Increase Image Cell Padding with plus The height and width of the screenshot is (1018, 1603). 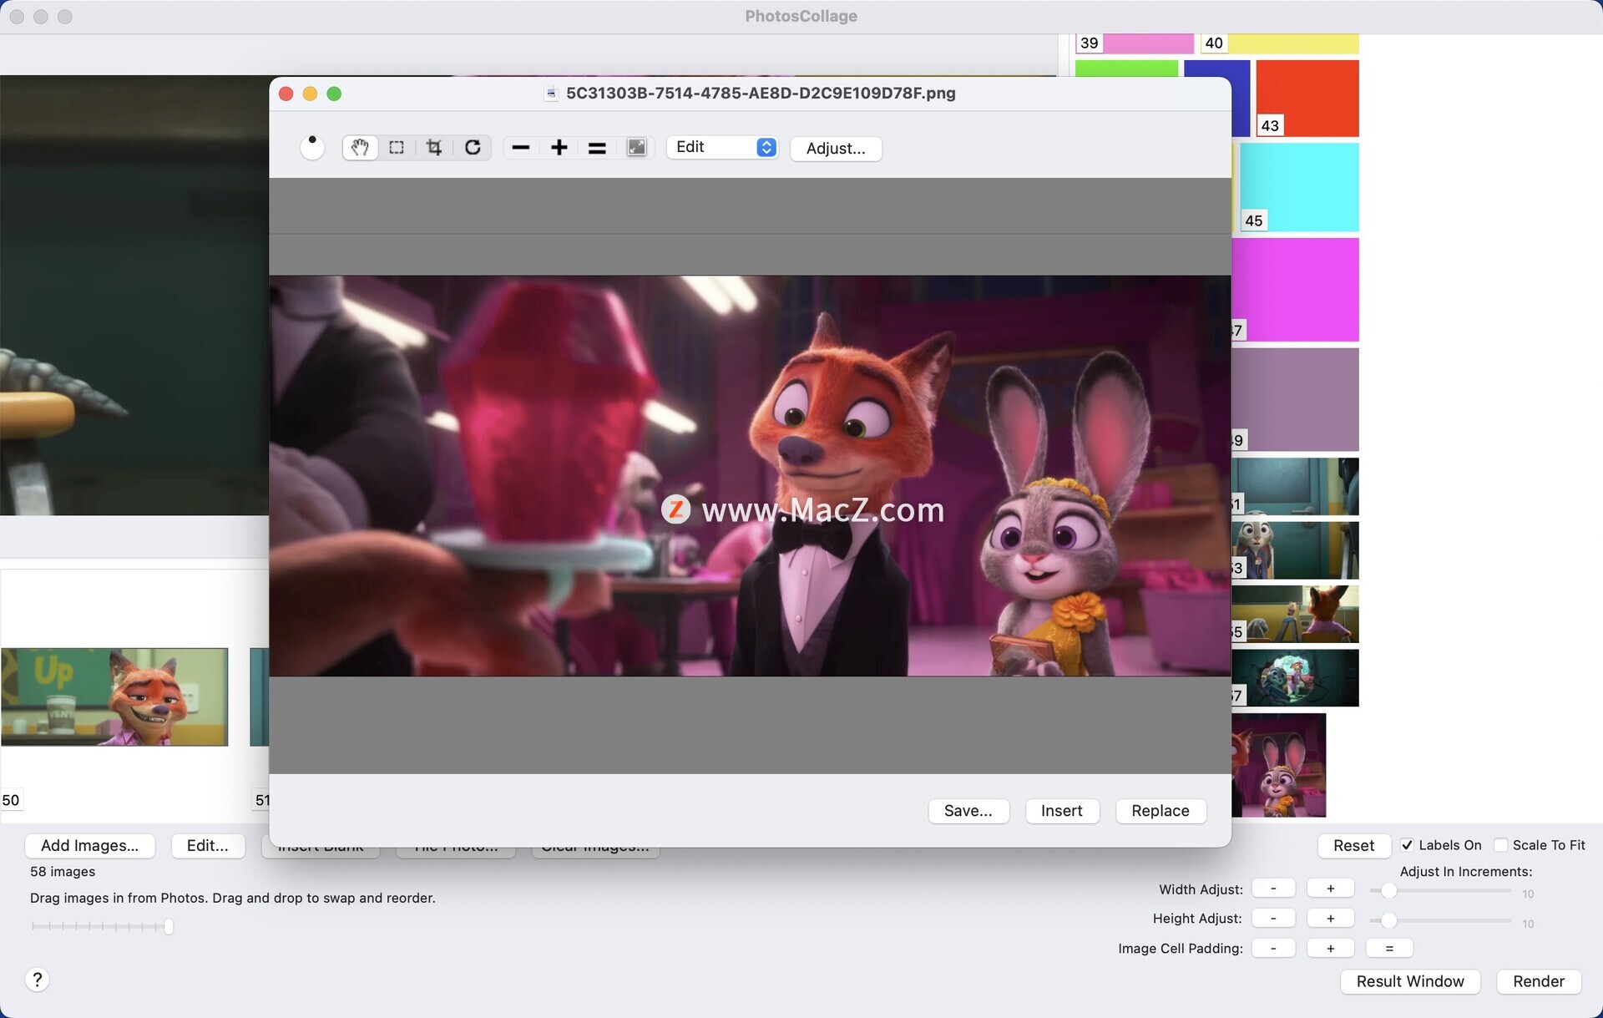pyautogui.click(x=1330, y=949)
